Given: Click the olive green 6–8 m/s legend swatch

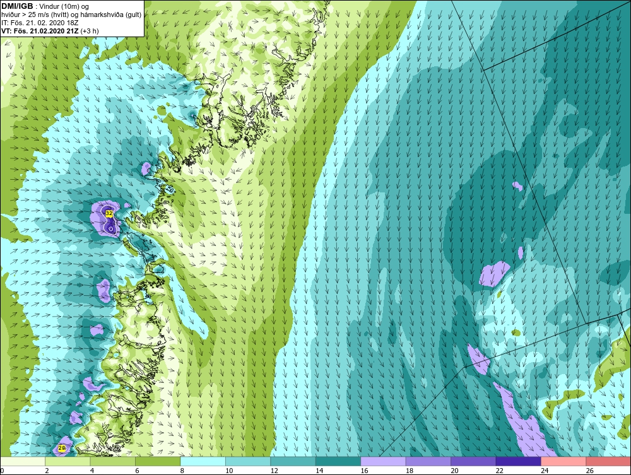Looking at the screenshot, I should point(158,461).
